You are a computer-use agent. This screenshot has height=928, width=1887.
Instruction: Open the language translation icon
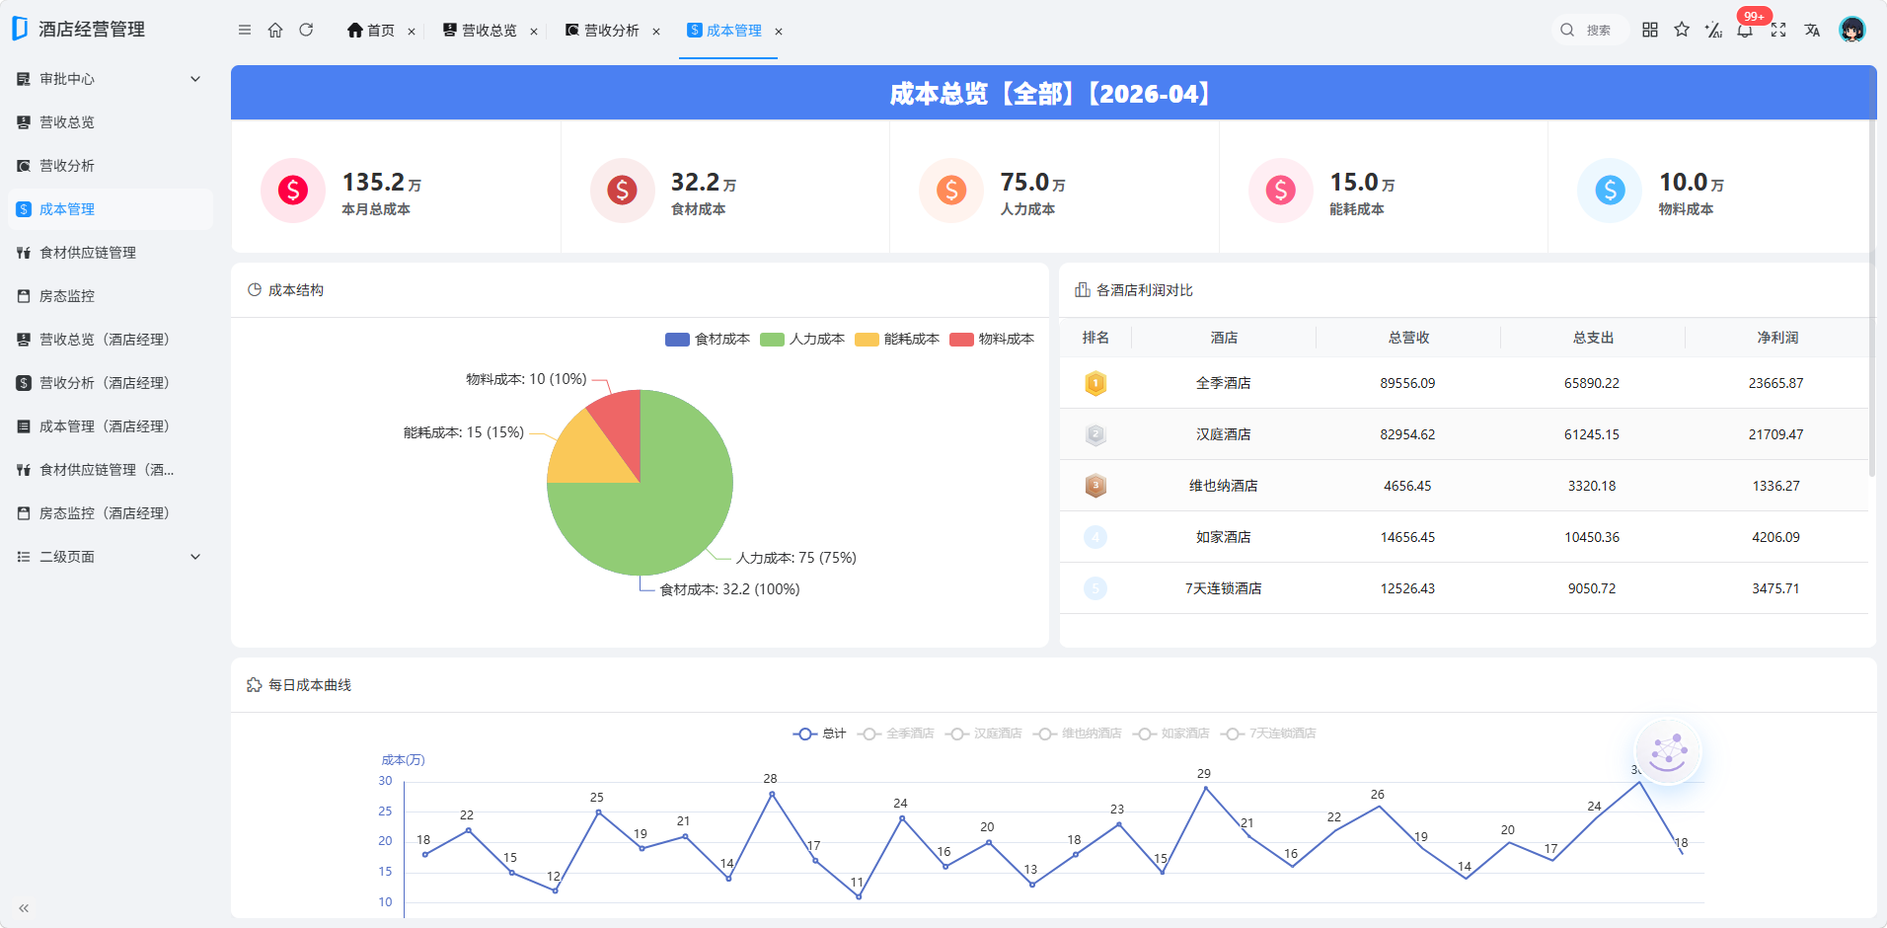[1812, 30]
